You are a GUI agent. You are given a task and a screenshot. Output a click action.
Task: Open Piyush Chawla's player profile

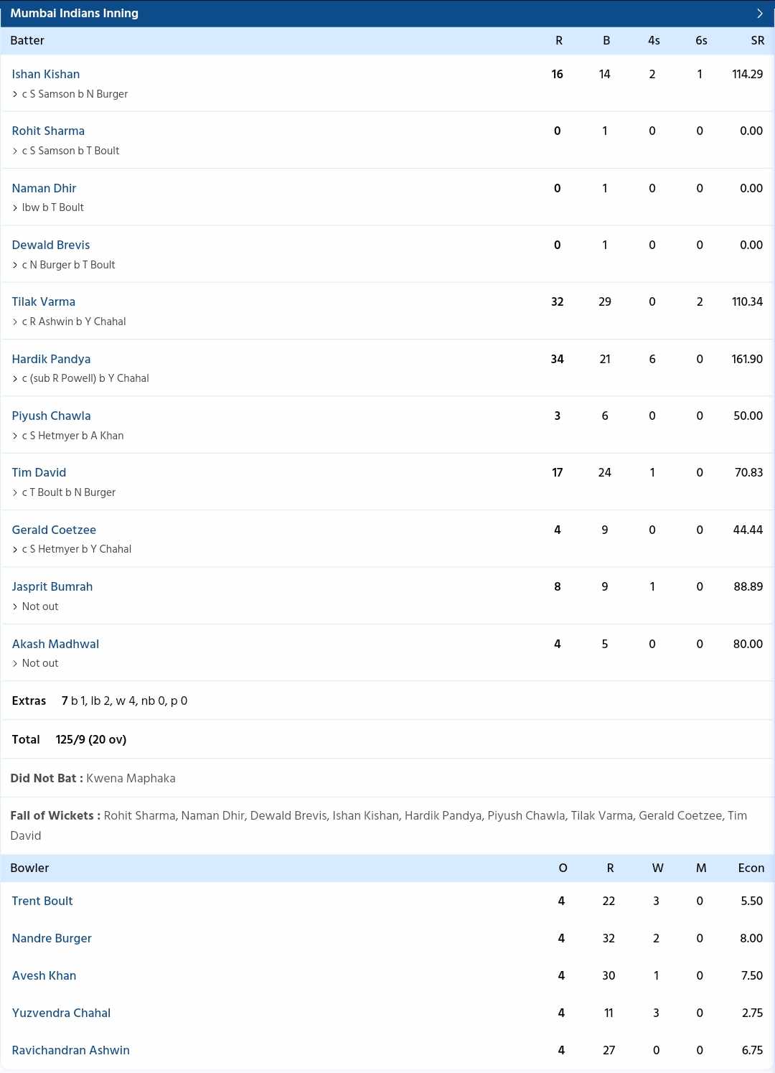click(x=51, y=416)
